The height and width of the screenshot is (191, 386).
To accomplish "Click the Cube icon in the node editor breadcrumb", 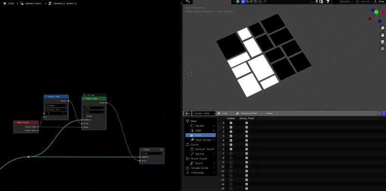I will point(5,4).
